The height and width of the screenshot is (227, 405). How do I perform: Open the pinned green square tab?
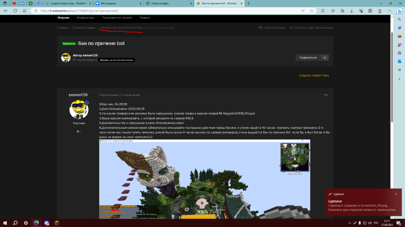[30, 3]
